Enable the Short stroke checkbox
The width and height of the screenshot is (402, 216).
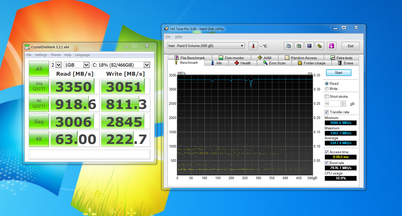(327, 96)
